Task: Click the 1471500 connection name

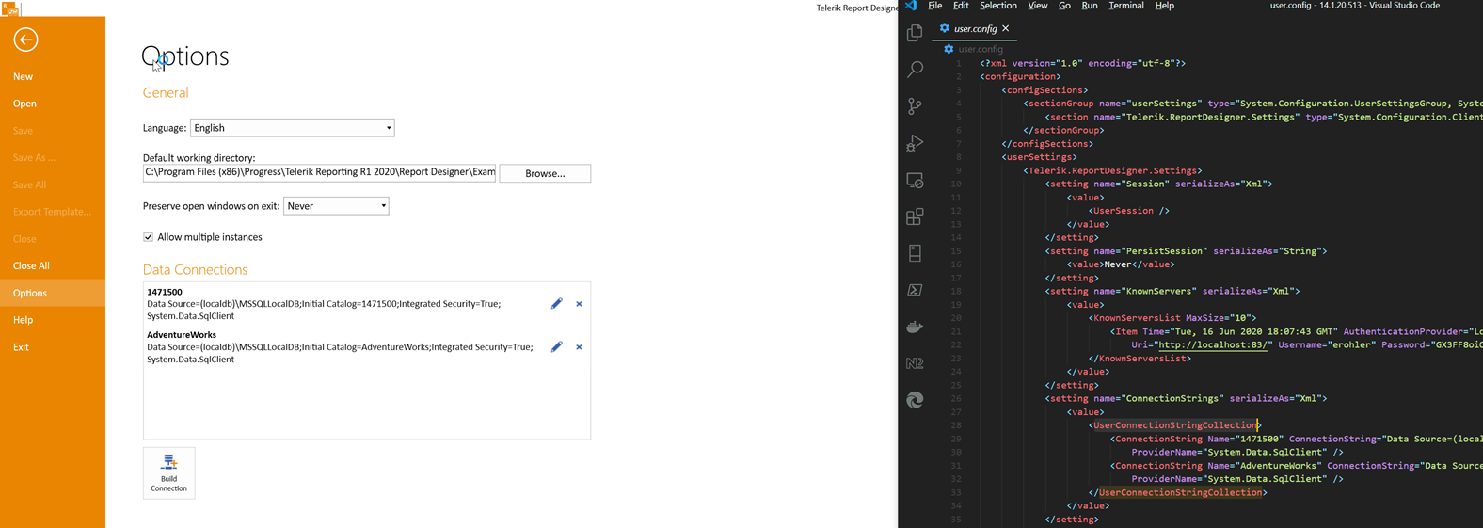Action: (x=165, y=292)
